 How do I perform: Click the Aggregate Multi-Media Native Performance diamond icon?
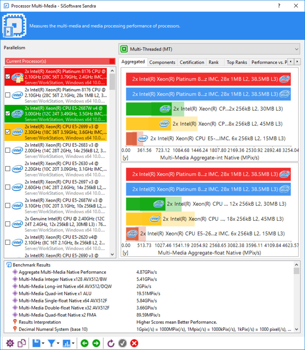click(x=15, y=272)
